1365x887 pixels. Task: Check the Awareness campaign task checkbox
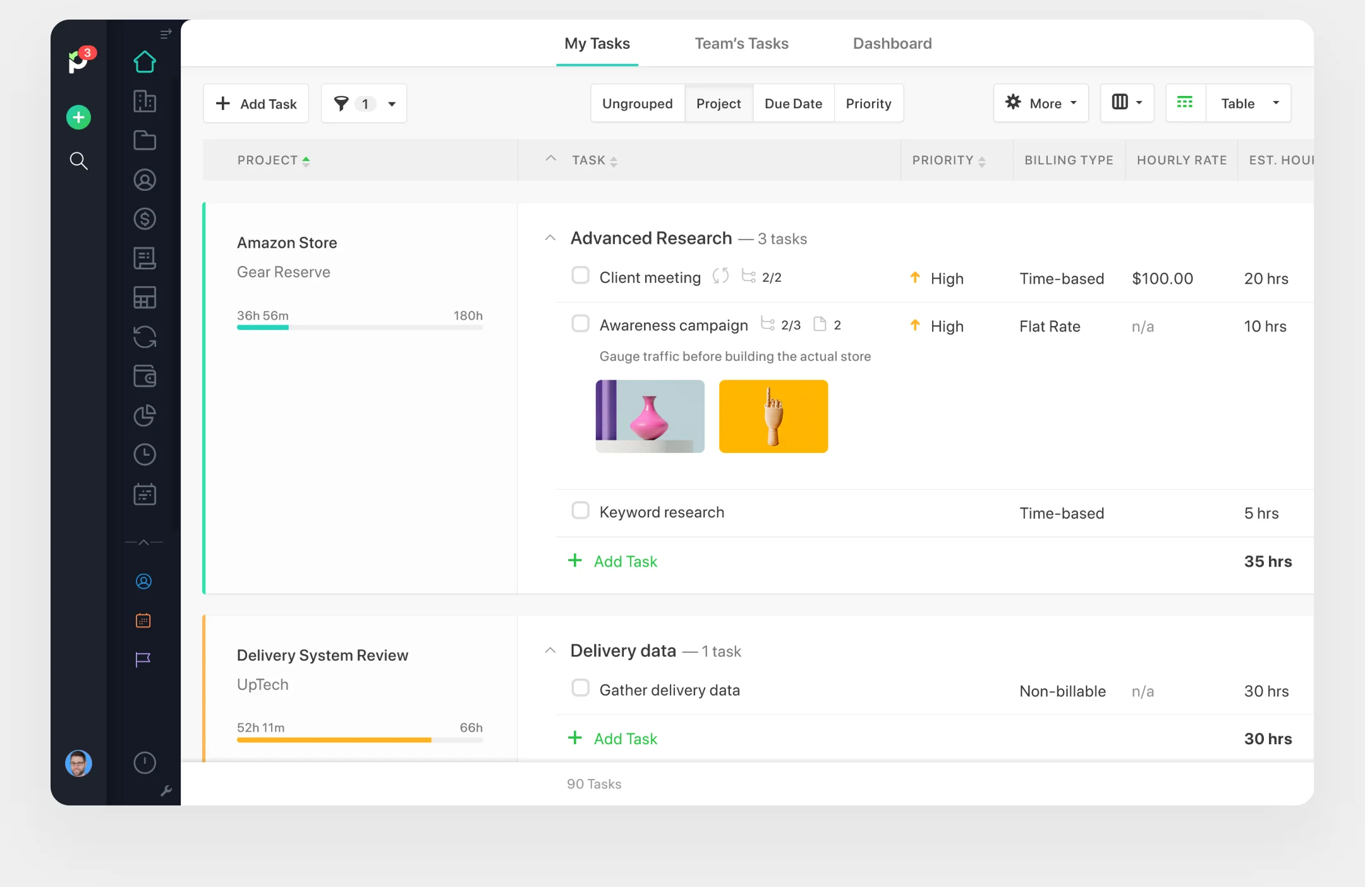[580, 323]
